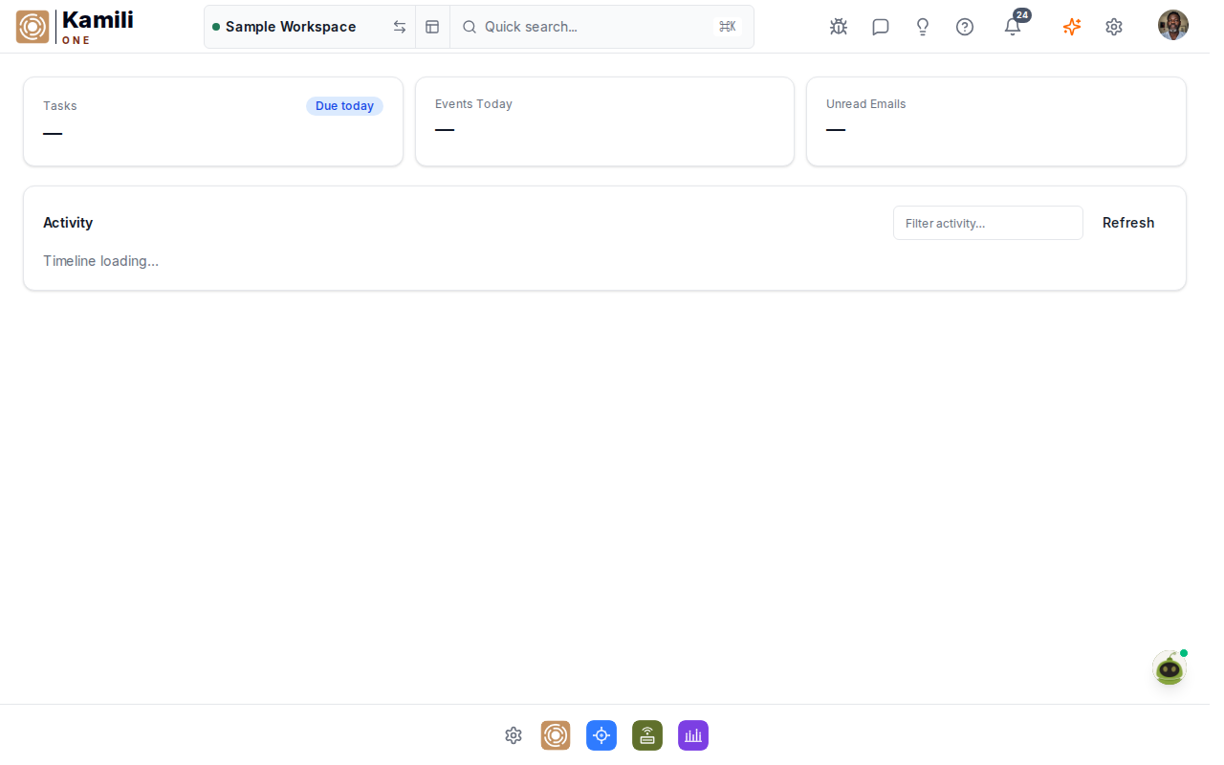Viewport: 1224px width, 765px height.
Task: Click the Kamili One logo
Action: pos(75,27)
